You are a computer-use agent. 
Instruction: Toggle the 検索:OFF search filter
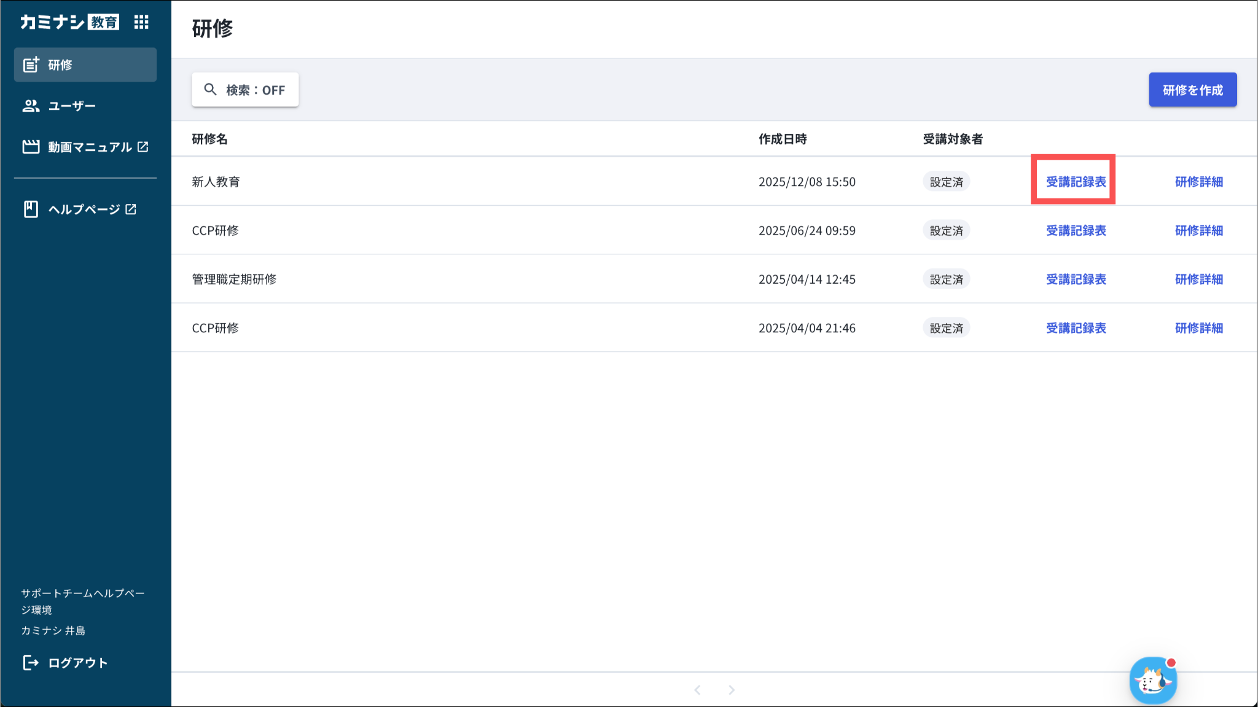tap(245, 90)
